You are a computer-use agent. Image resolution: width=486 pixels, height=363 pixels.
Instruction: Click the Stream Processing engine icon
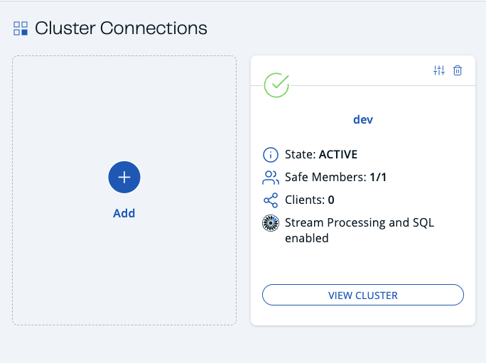click(271, 223)
